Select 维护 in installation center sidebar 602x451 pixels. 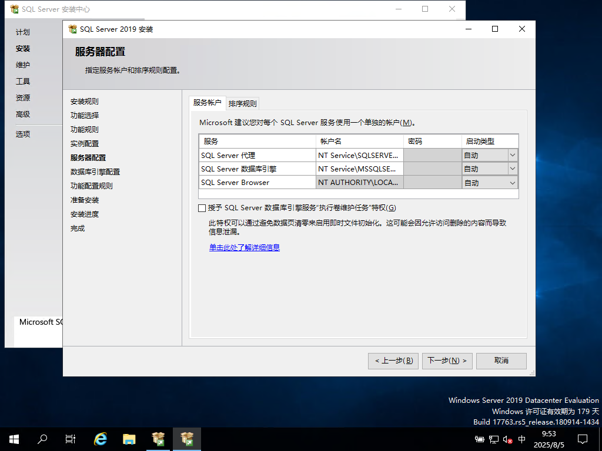tap(23, 65)
